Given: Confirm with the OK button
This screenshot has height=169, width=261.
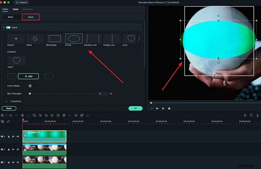Looking at the screenshot, I should click(135, 108).
